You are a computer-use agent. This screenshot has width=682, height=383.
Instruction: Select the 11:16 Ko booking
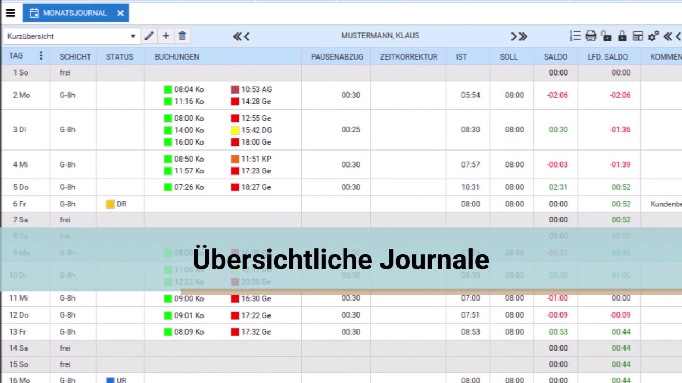(184, 101)
